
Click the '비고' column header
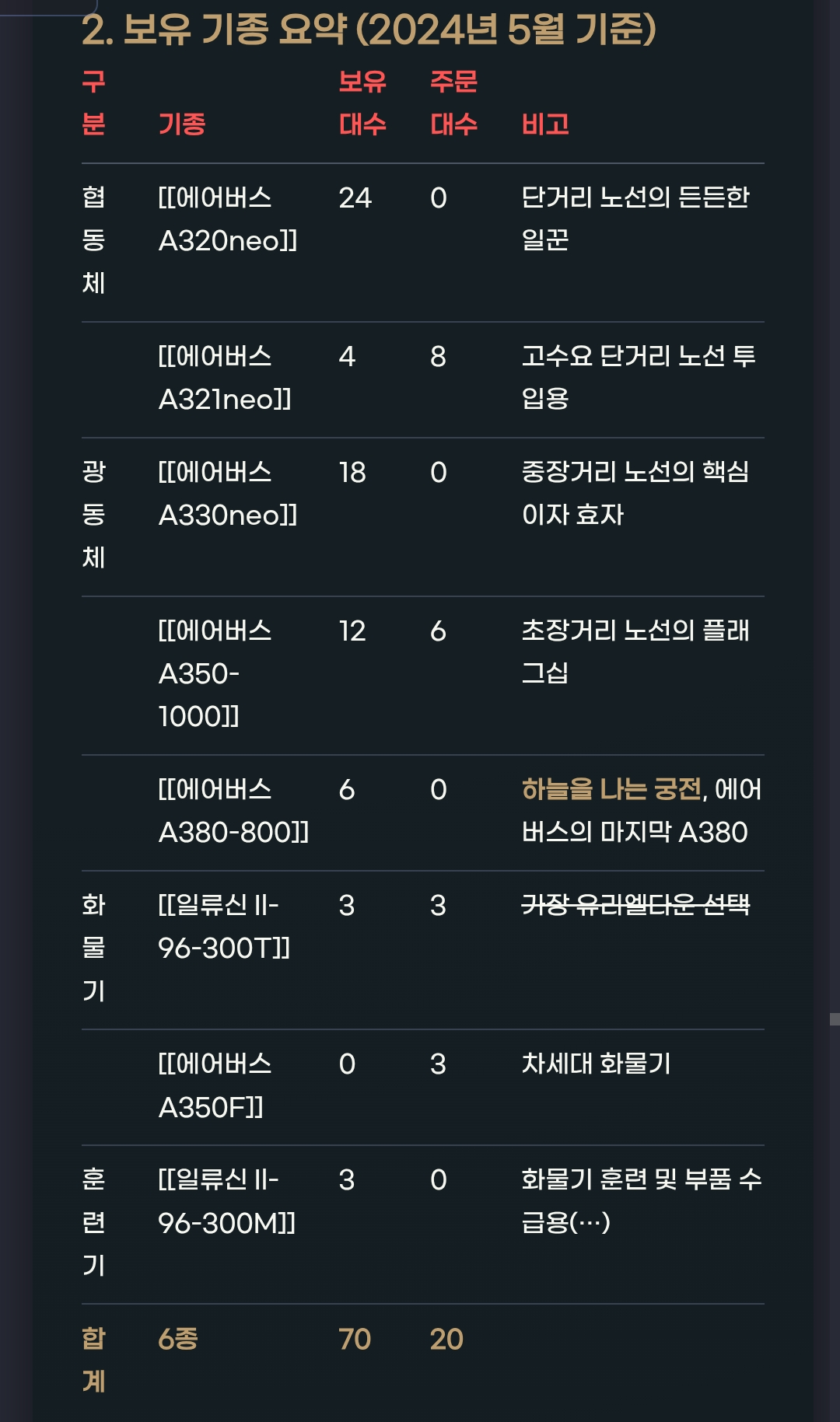[x=545, y=124]
